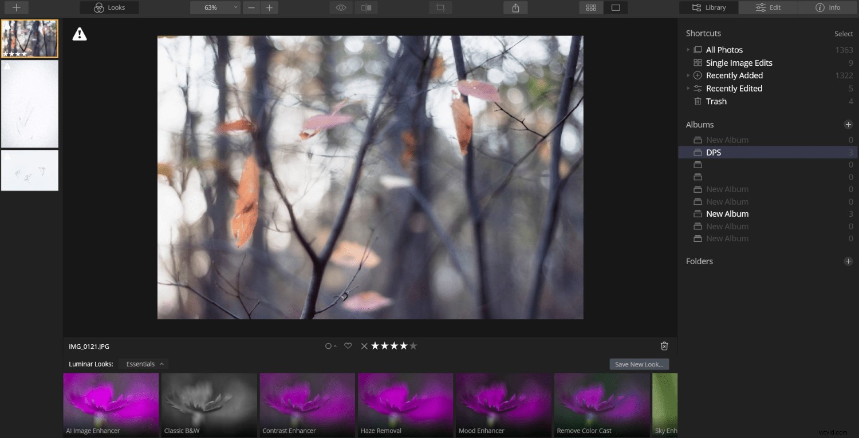Click the trash icon below the image
The width and height of the screenshot is (859, 438).
click(664, 345)
